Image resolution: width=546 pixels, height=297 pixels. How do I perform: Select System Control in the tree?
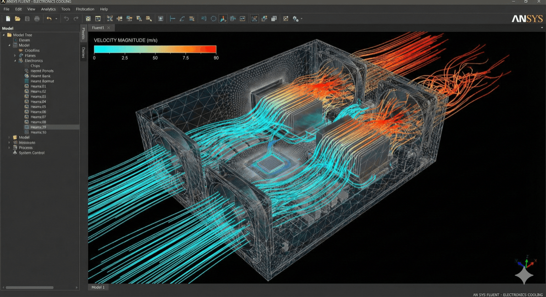click(x=31, y=153)
